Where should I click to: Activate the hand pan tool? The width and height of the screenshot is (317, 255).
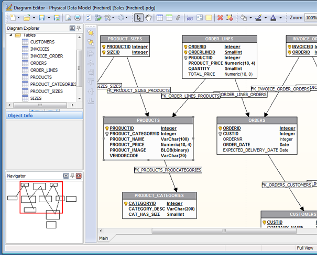[147, 18]
